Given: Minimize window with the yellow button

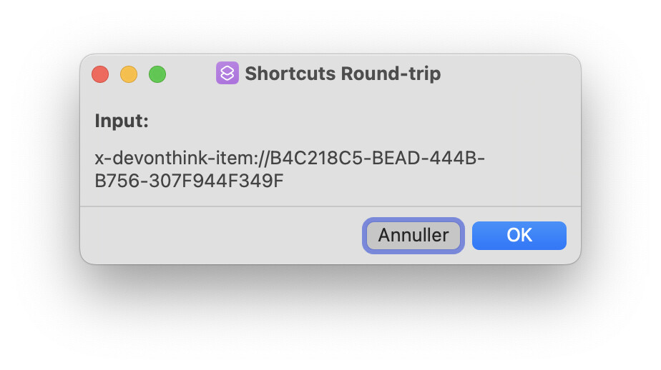Looking at the screenshot, I should click(129, 74).
